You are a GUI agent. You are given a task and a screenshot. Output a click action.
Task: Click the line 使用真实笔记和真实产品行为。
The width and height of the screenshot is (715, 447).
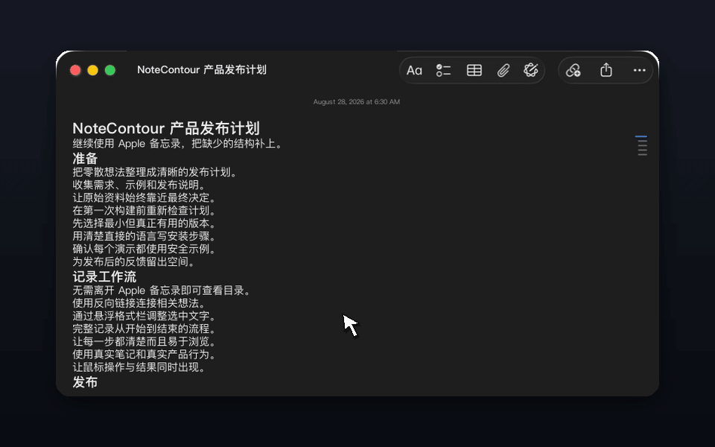[x=145, y=355]
